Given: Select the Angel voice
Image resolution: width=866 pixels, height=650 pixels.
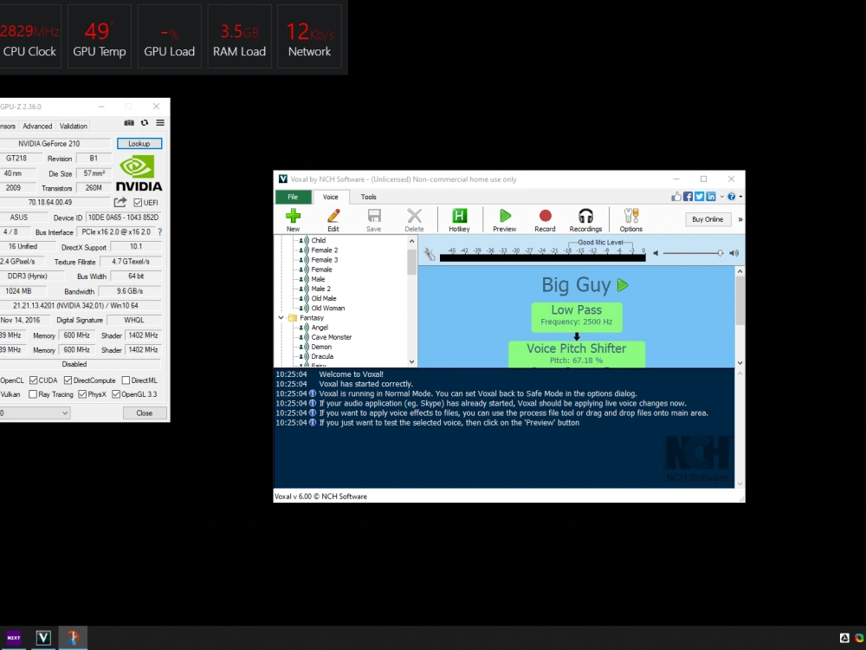Looking at the screenshot, I should point(320,328).
